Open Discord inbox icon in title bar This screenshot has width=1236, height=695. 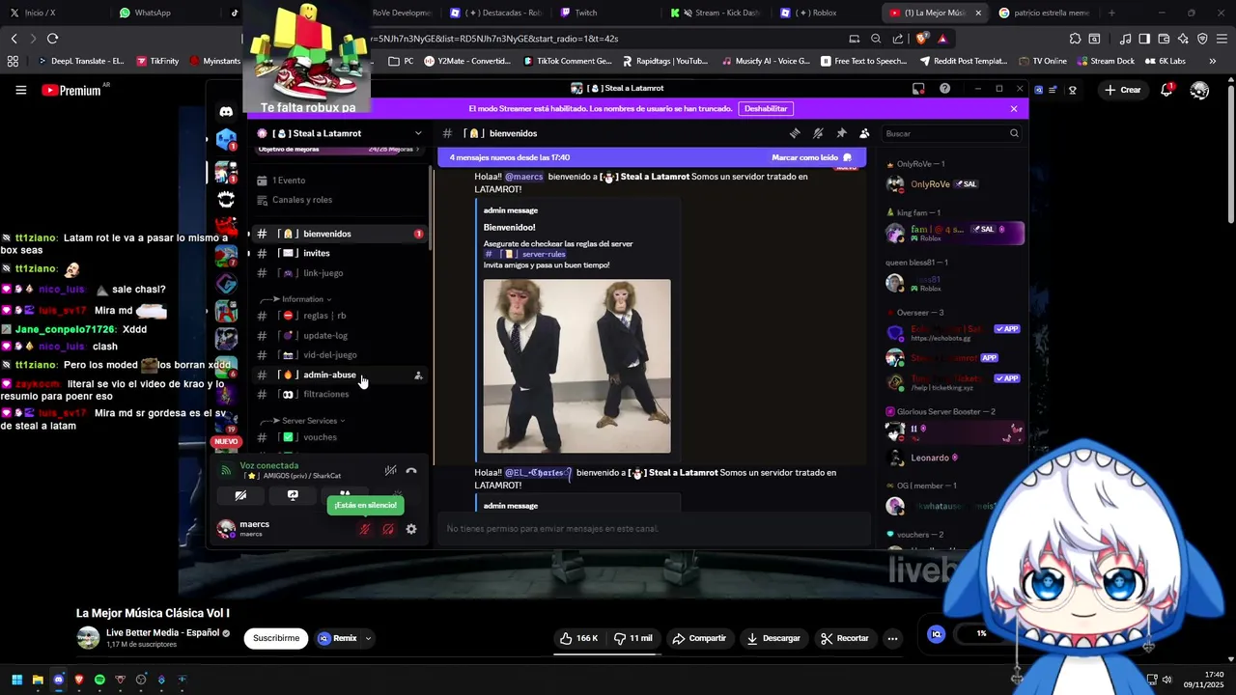point(918,89)
